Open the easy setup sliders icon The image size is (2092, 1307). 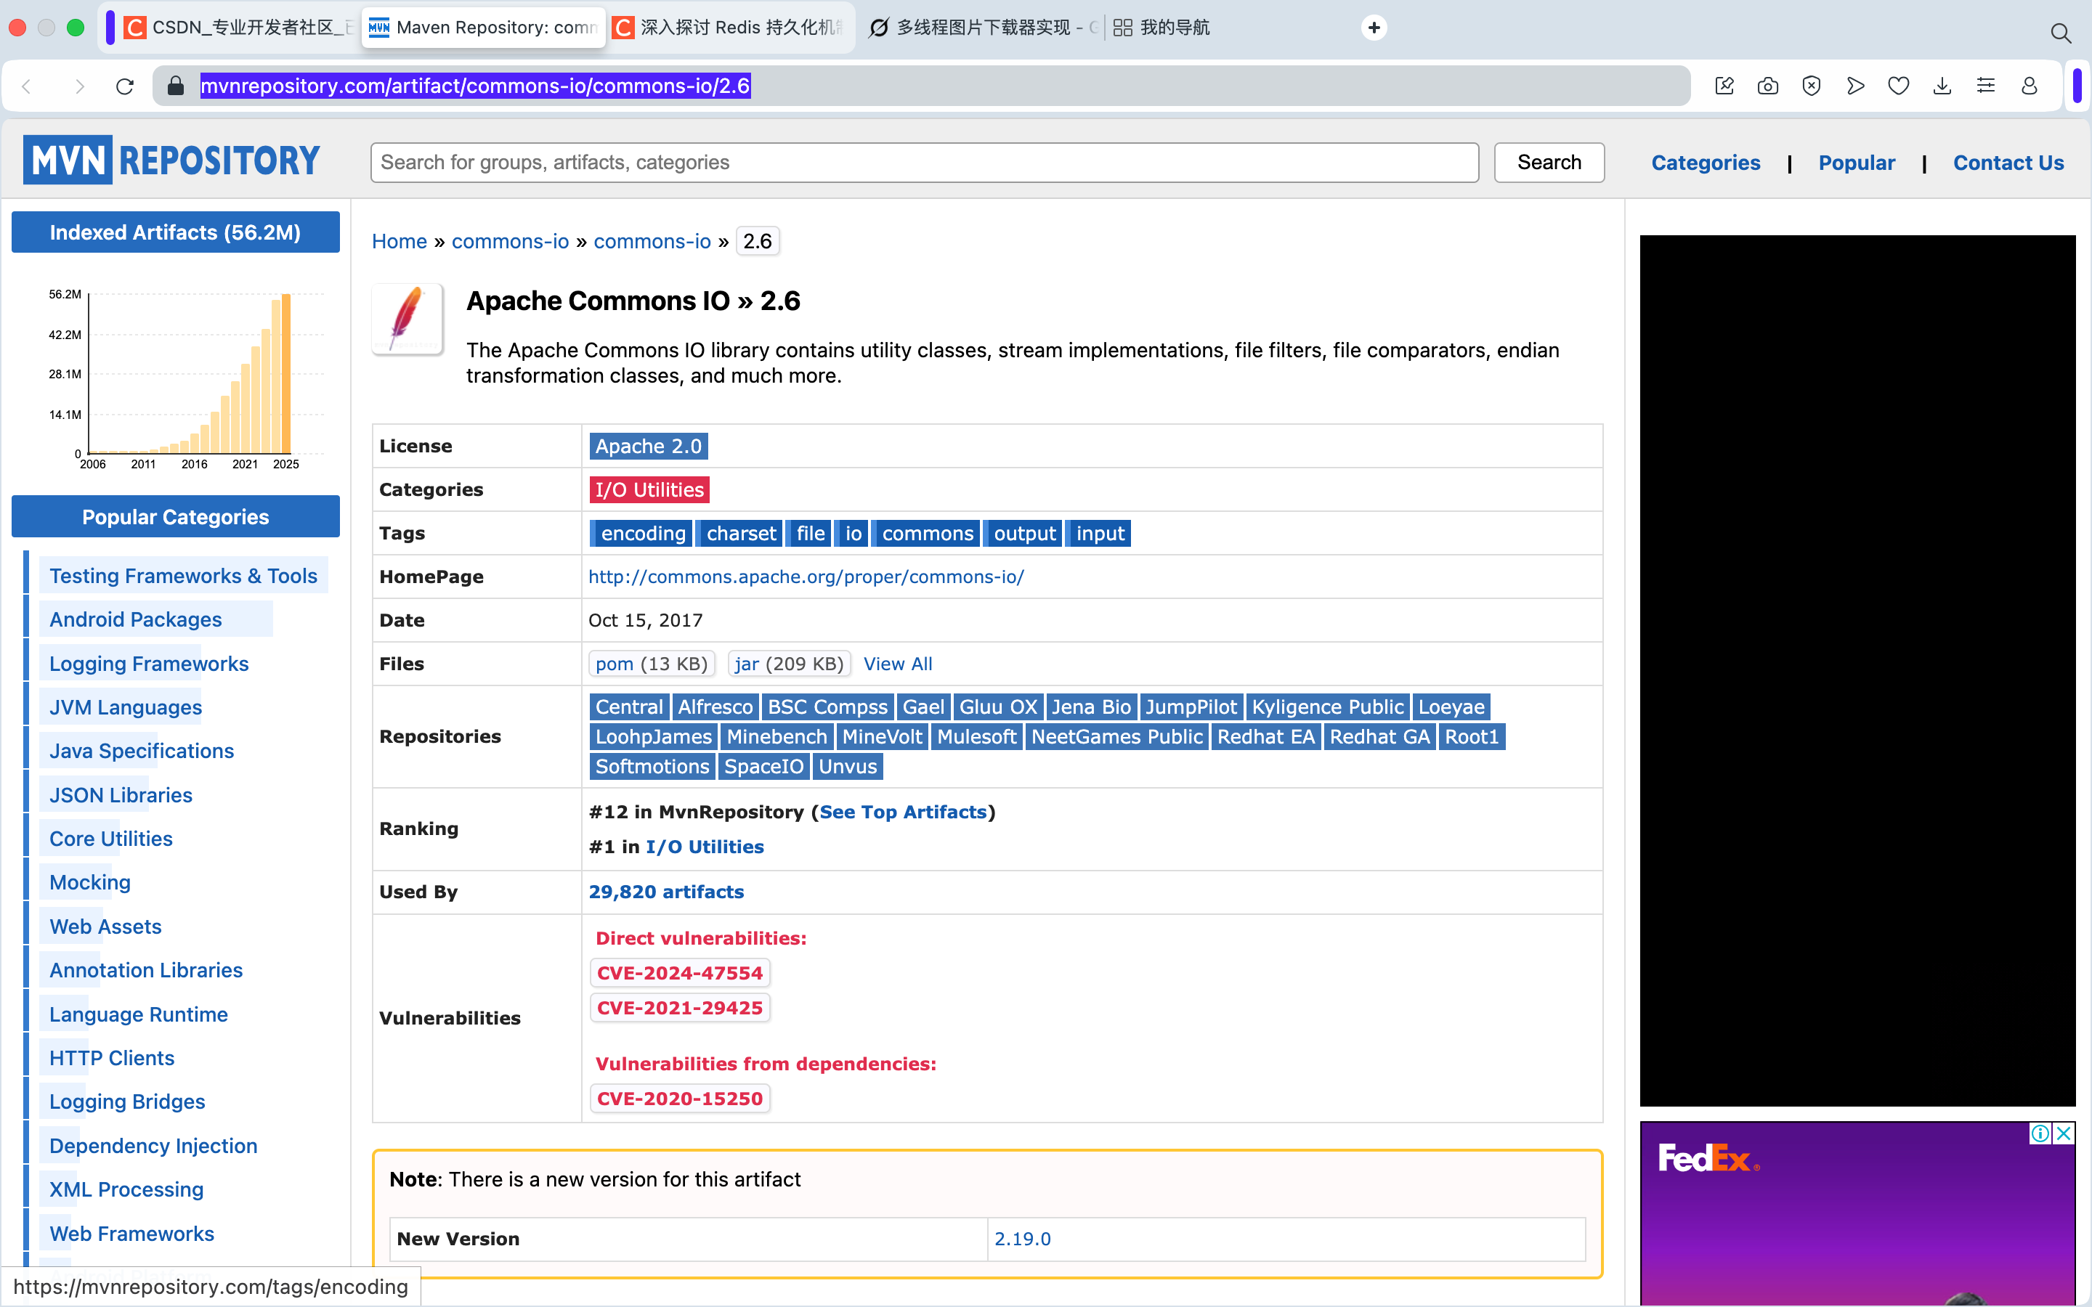(1986, 86)
